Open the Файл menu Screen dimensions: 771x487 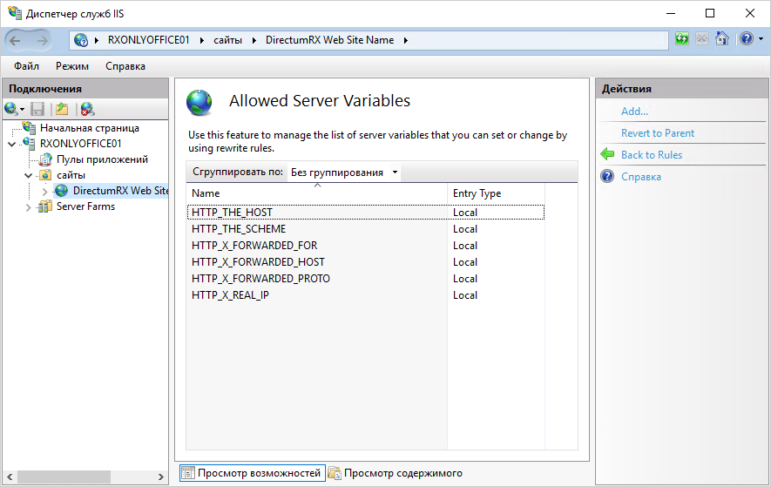pyautogui.click(x=26, y=66)
